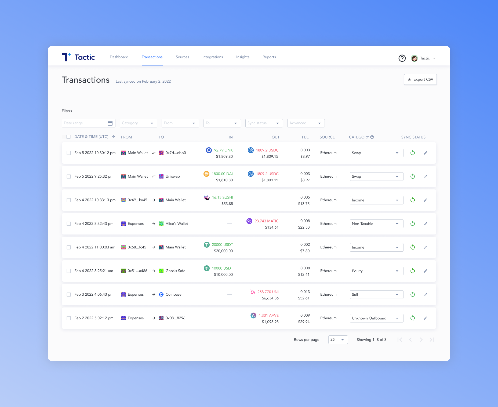The width and height of the screenshot is (498, 407).
Task: Go to the previous page of results
Action: [x=410, y=340]
